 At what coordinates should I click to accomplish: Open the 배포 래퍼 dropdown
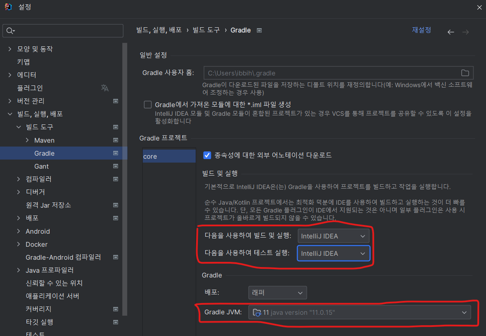(x=277, y=293)
